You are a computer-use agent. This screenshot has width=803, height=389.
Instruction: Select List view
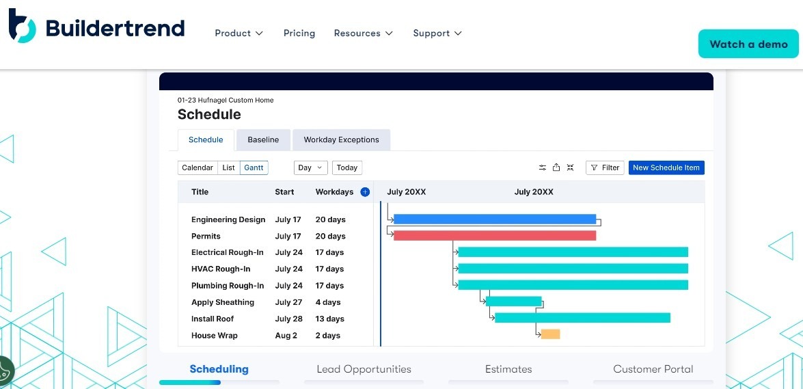[x=229, y=167]
